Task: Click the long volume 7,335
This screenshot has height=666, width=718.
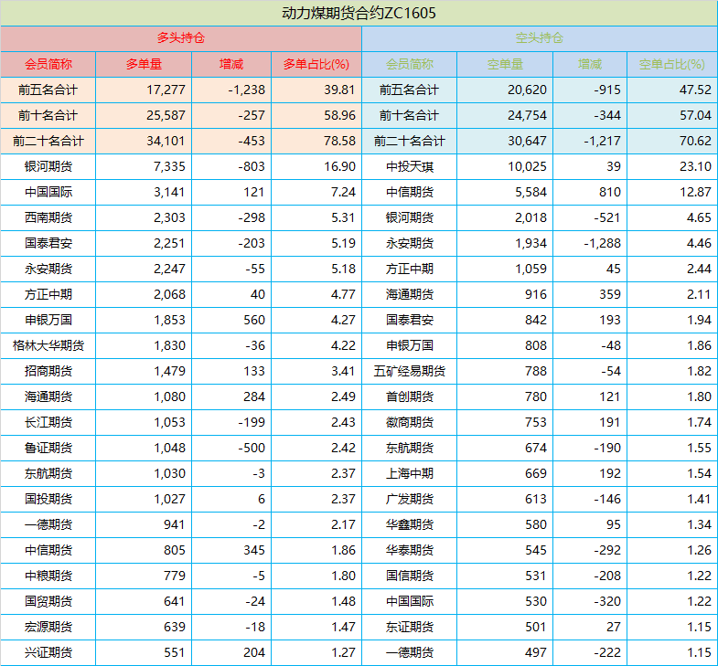Action: coord(169,166)
